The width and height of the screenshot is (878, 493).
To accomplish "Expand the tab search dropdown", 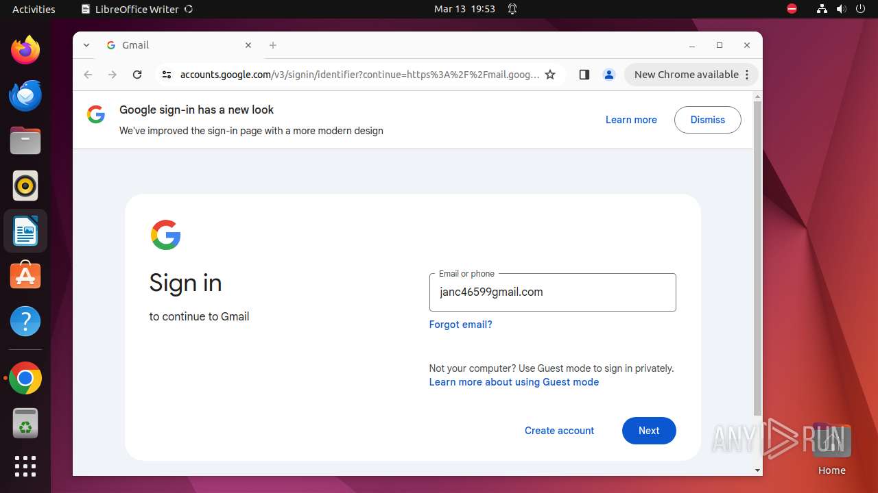I will click(x=86, y=45).
